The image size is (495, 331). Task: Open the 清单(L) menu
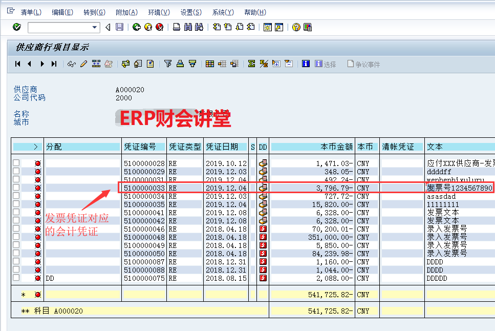pos(31,12)
